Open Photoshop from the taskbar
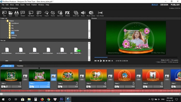This screenshot has height=102, width=181. point(62,99)
